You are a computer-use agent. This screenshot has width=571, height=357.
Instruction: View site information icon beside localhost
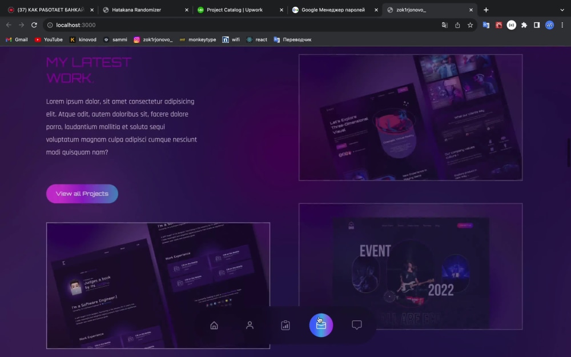[x=50, y=25]
